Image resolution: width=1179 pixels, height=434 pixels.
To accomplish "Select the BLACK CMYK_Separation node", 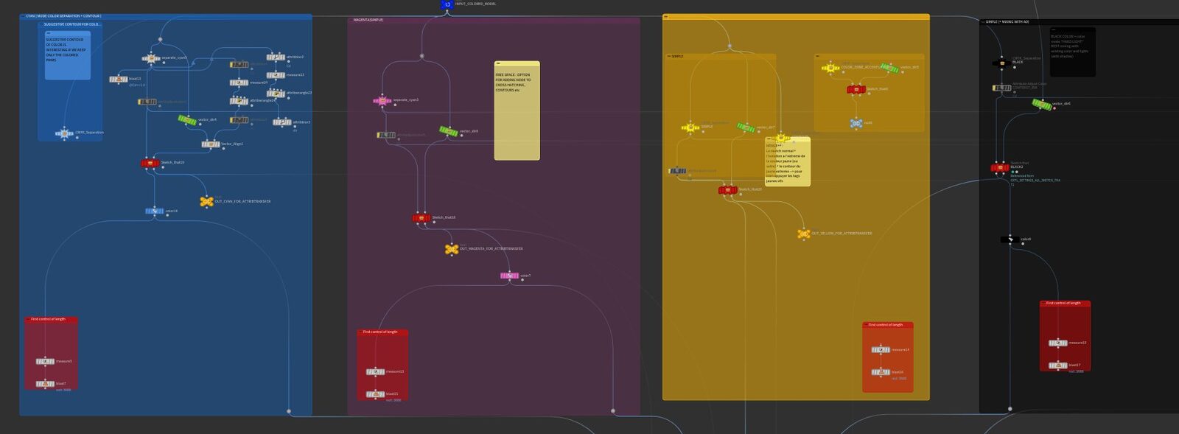I will (x=1002, y=63).
